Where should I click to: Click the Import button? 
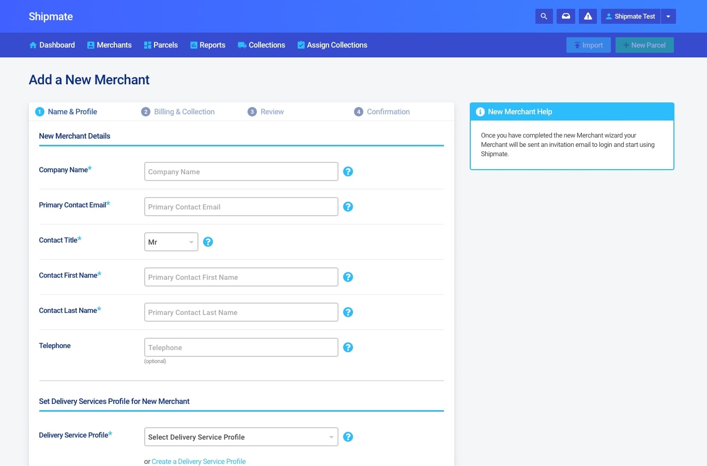coord(589,45)
